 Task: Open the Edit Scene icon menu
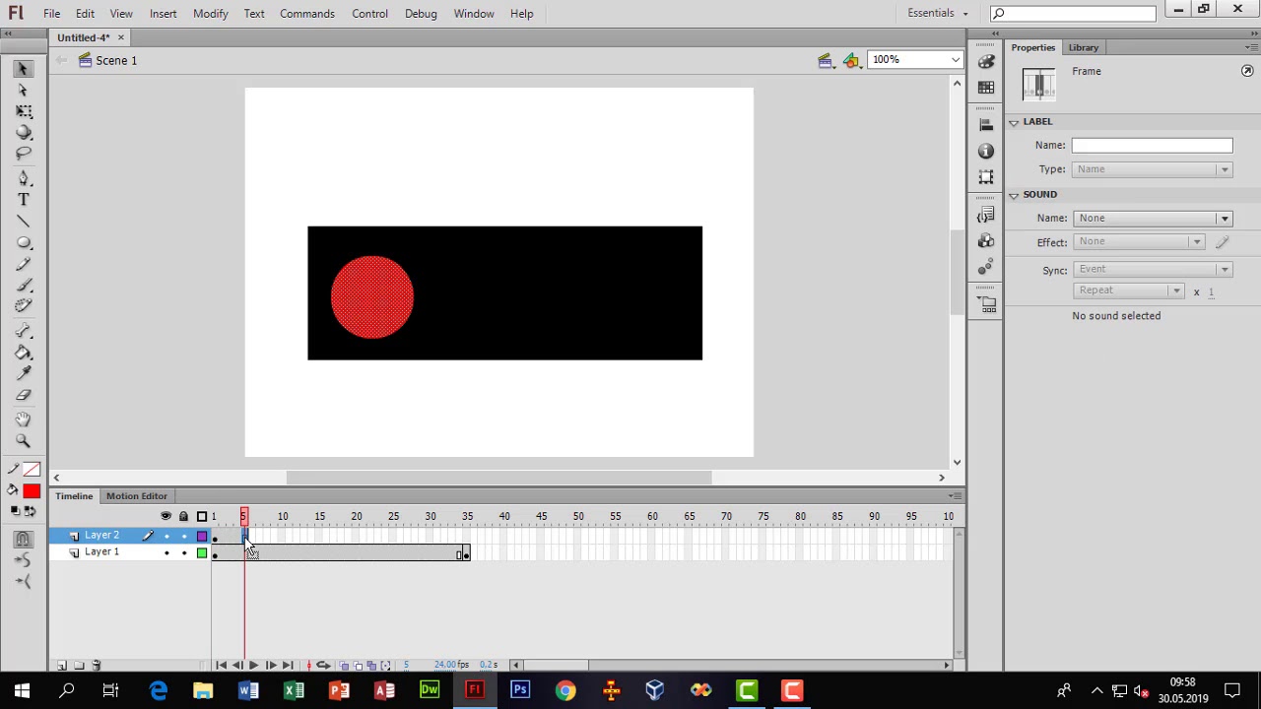[x=828, y=60]
